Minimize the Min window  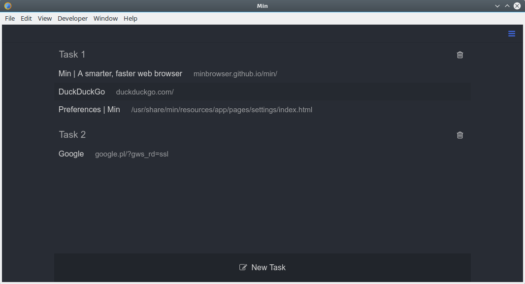pyautogui.click(x=497, y=6)
